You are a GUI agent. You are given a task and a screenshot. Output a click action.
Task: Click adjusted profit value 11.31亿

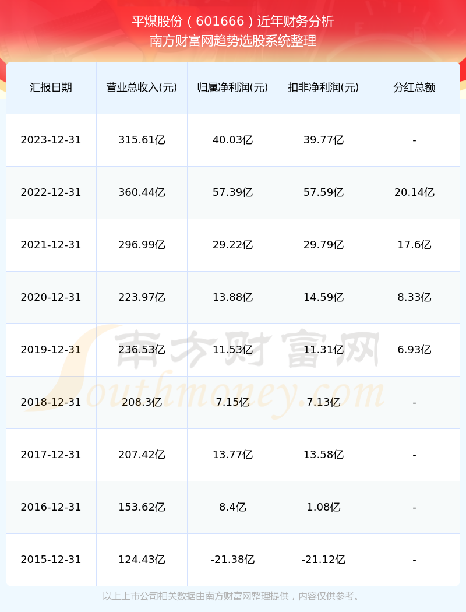[324, 350]
